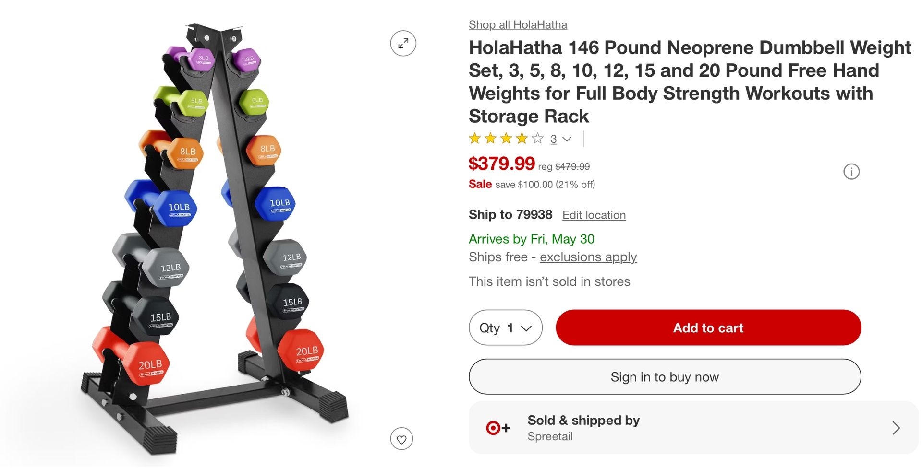Expand the reviews dropdown beside the 3 count
Viewport: 922px width, 468px height.
click(568, 139)
